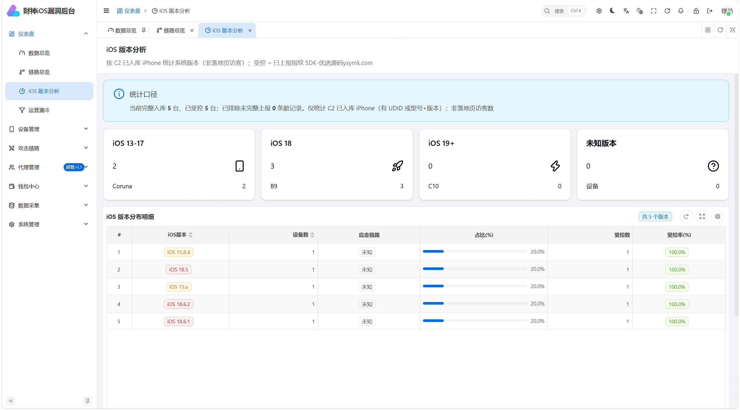
Task: Collapse sidebar with double-arrow icon
Action: point(11,401)
